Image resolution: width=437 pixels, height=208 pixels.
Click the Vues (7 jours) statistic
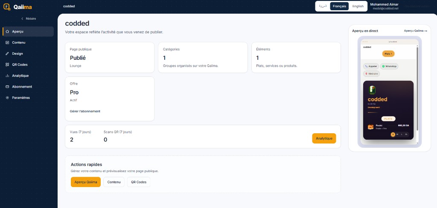point(80,136)
